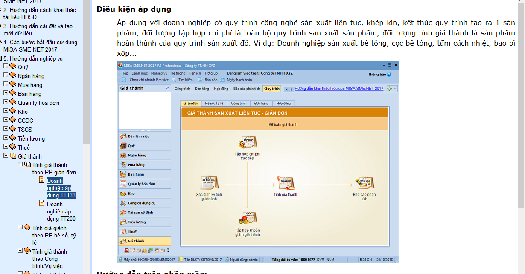Click Chọn chi nhánh làm việc toolbar item
This screenshot has height=274, width=525.
[x=146, y=80]
